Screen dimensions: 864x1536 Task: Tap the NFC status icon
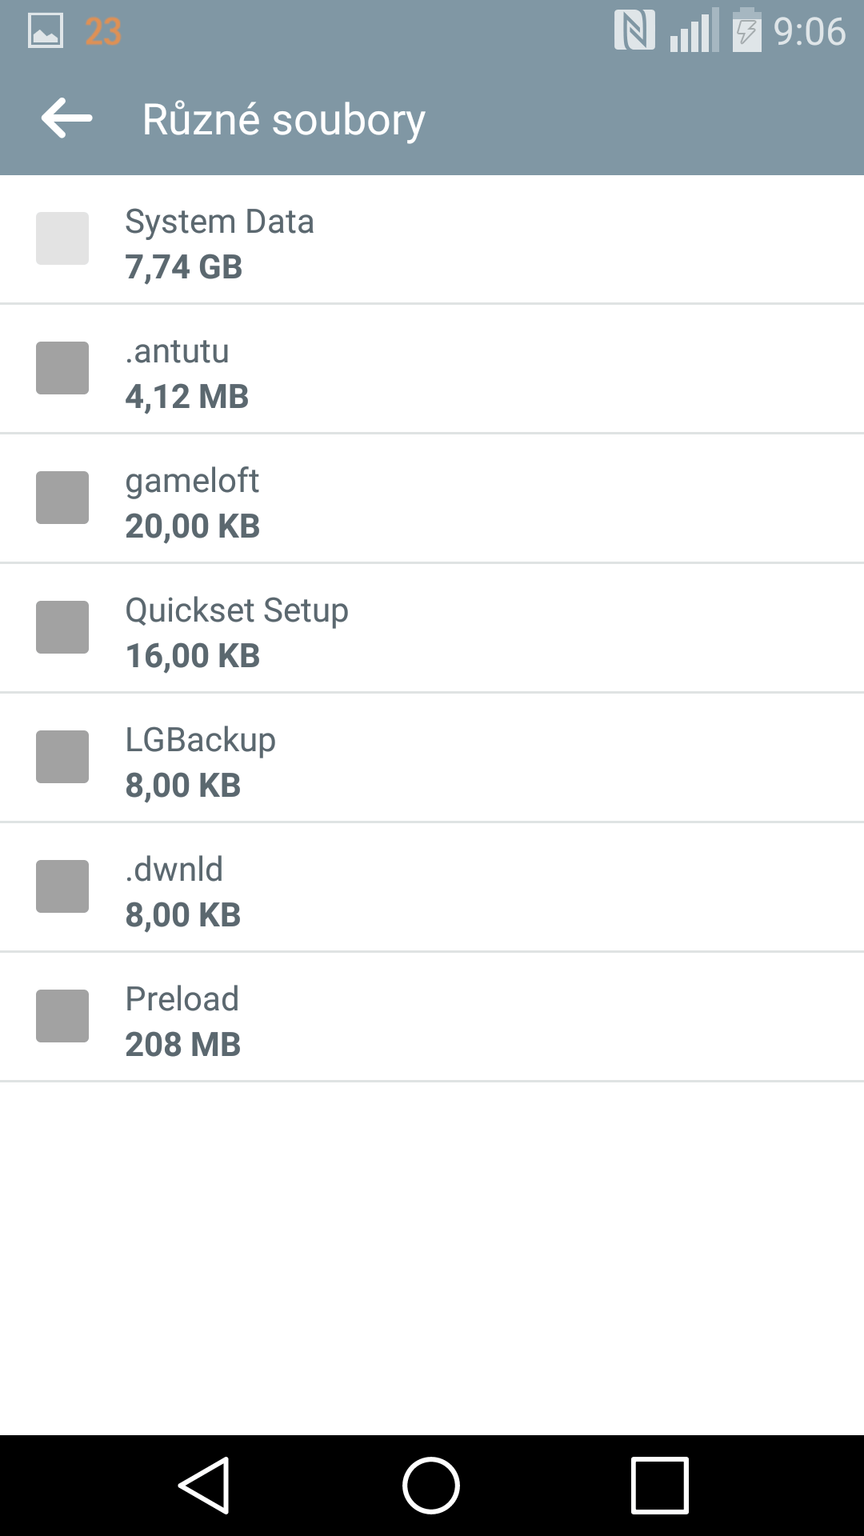click(634, 30)
